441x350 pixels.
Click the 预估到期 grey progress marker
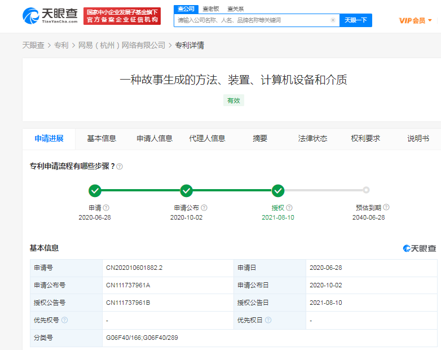367,190
